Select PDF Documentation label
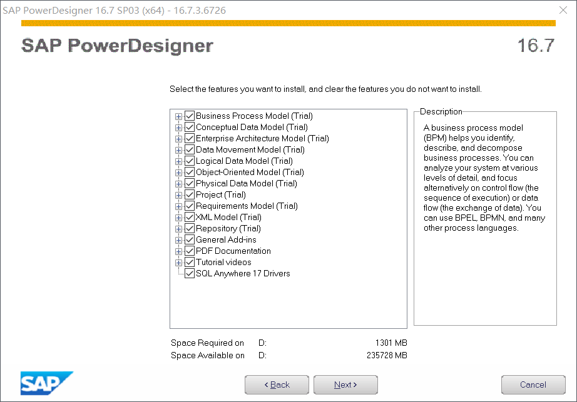The image size is (577, 402). 233,251
